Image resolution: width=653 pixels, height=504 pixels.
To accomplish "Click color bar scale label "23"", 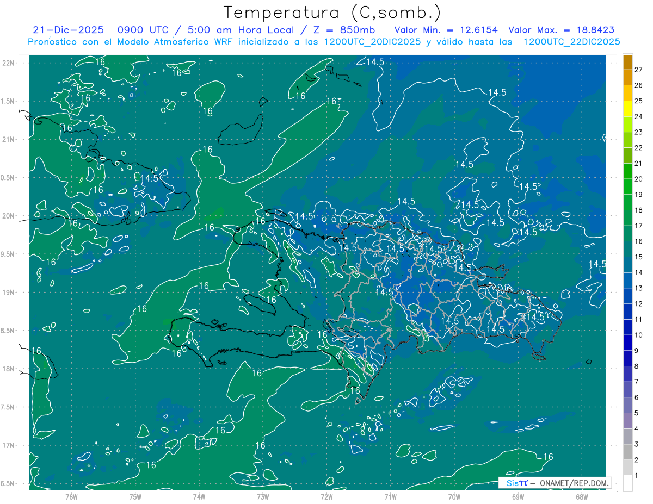I will [x=639, y=132].
